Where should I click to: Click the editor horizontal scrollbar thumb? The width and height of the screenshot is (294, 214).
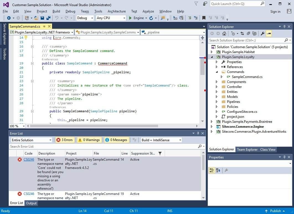point(94,126)
